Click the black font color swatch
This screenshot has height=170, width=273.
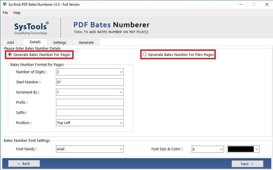[241, 149]
